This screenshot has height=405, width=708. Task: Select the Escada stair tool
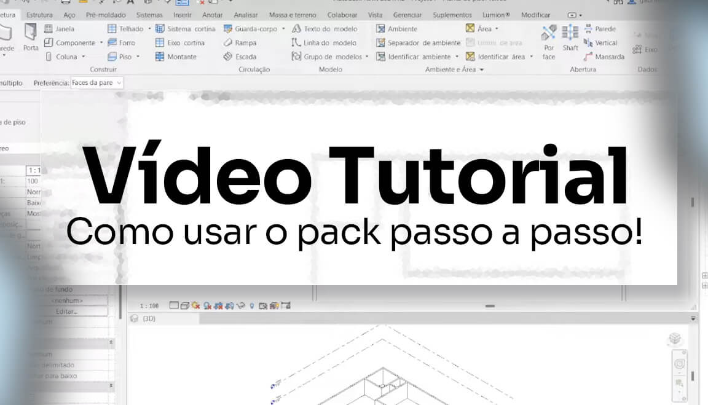228,57
